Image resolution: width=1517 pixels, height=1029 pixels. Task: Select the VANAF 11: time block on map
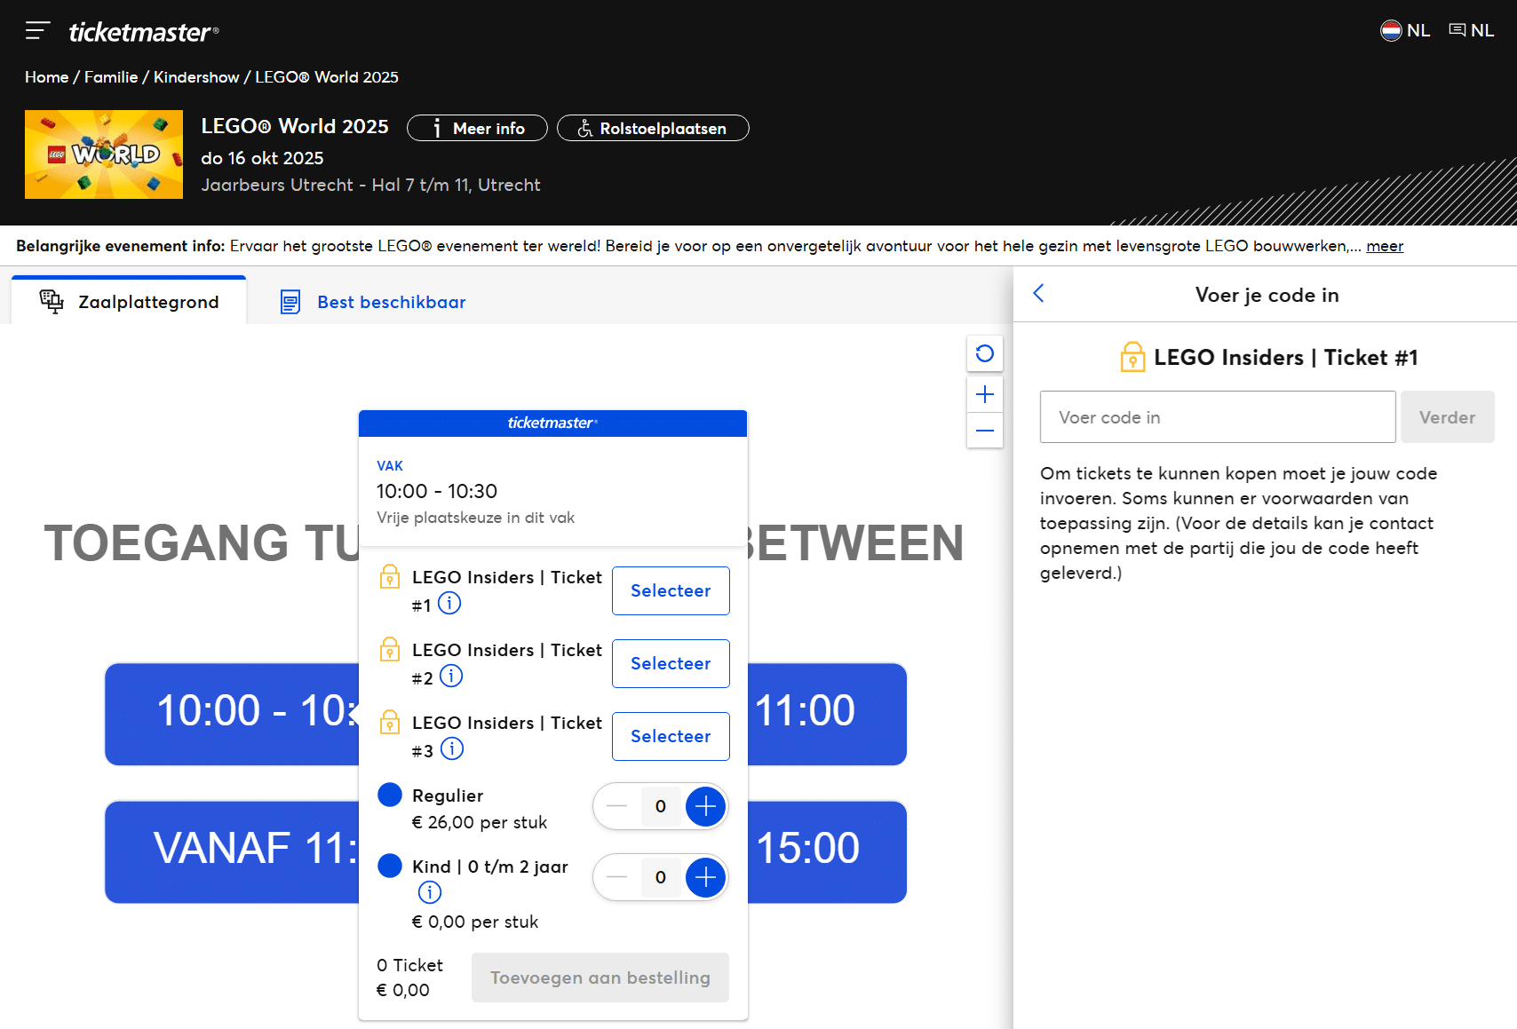coord(233,851)
